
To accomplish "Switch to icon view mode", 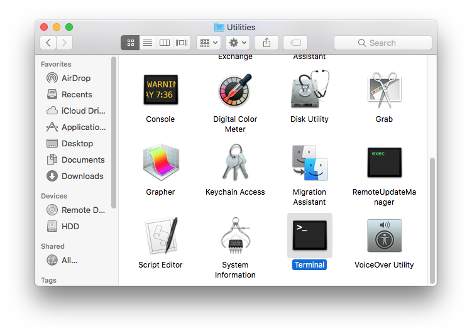I will coord(130,43).
